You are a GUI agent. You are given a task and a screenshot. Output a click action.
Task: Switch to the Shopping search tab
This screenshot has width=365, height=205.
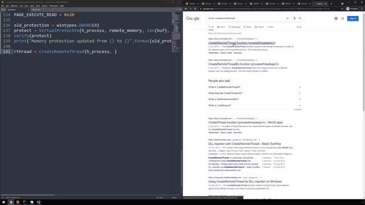pyautogui.click(x=234, y=27)
